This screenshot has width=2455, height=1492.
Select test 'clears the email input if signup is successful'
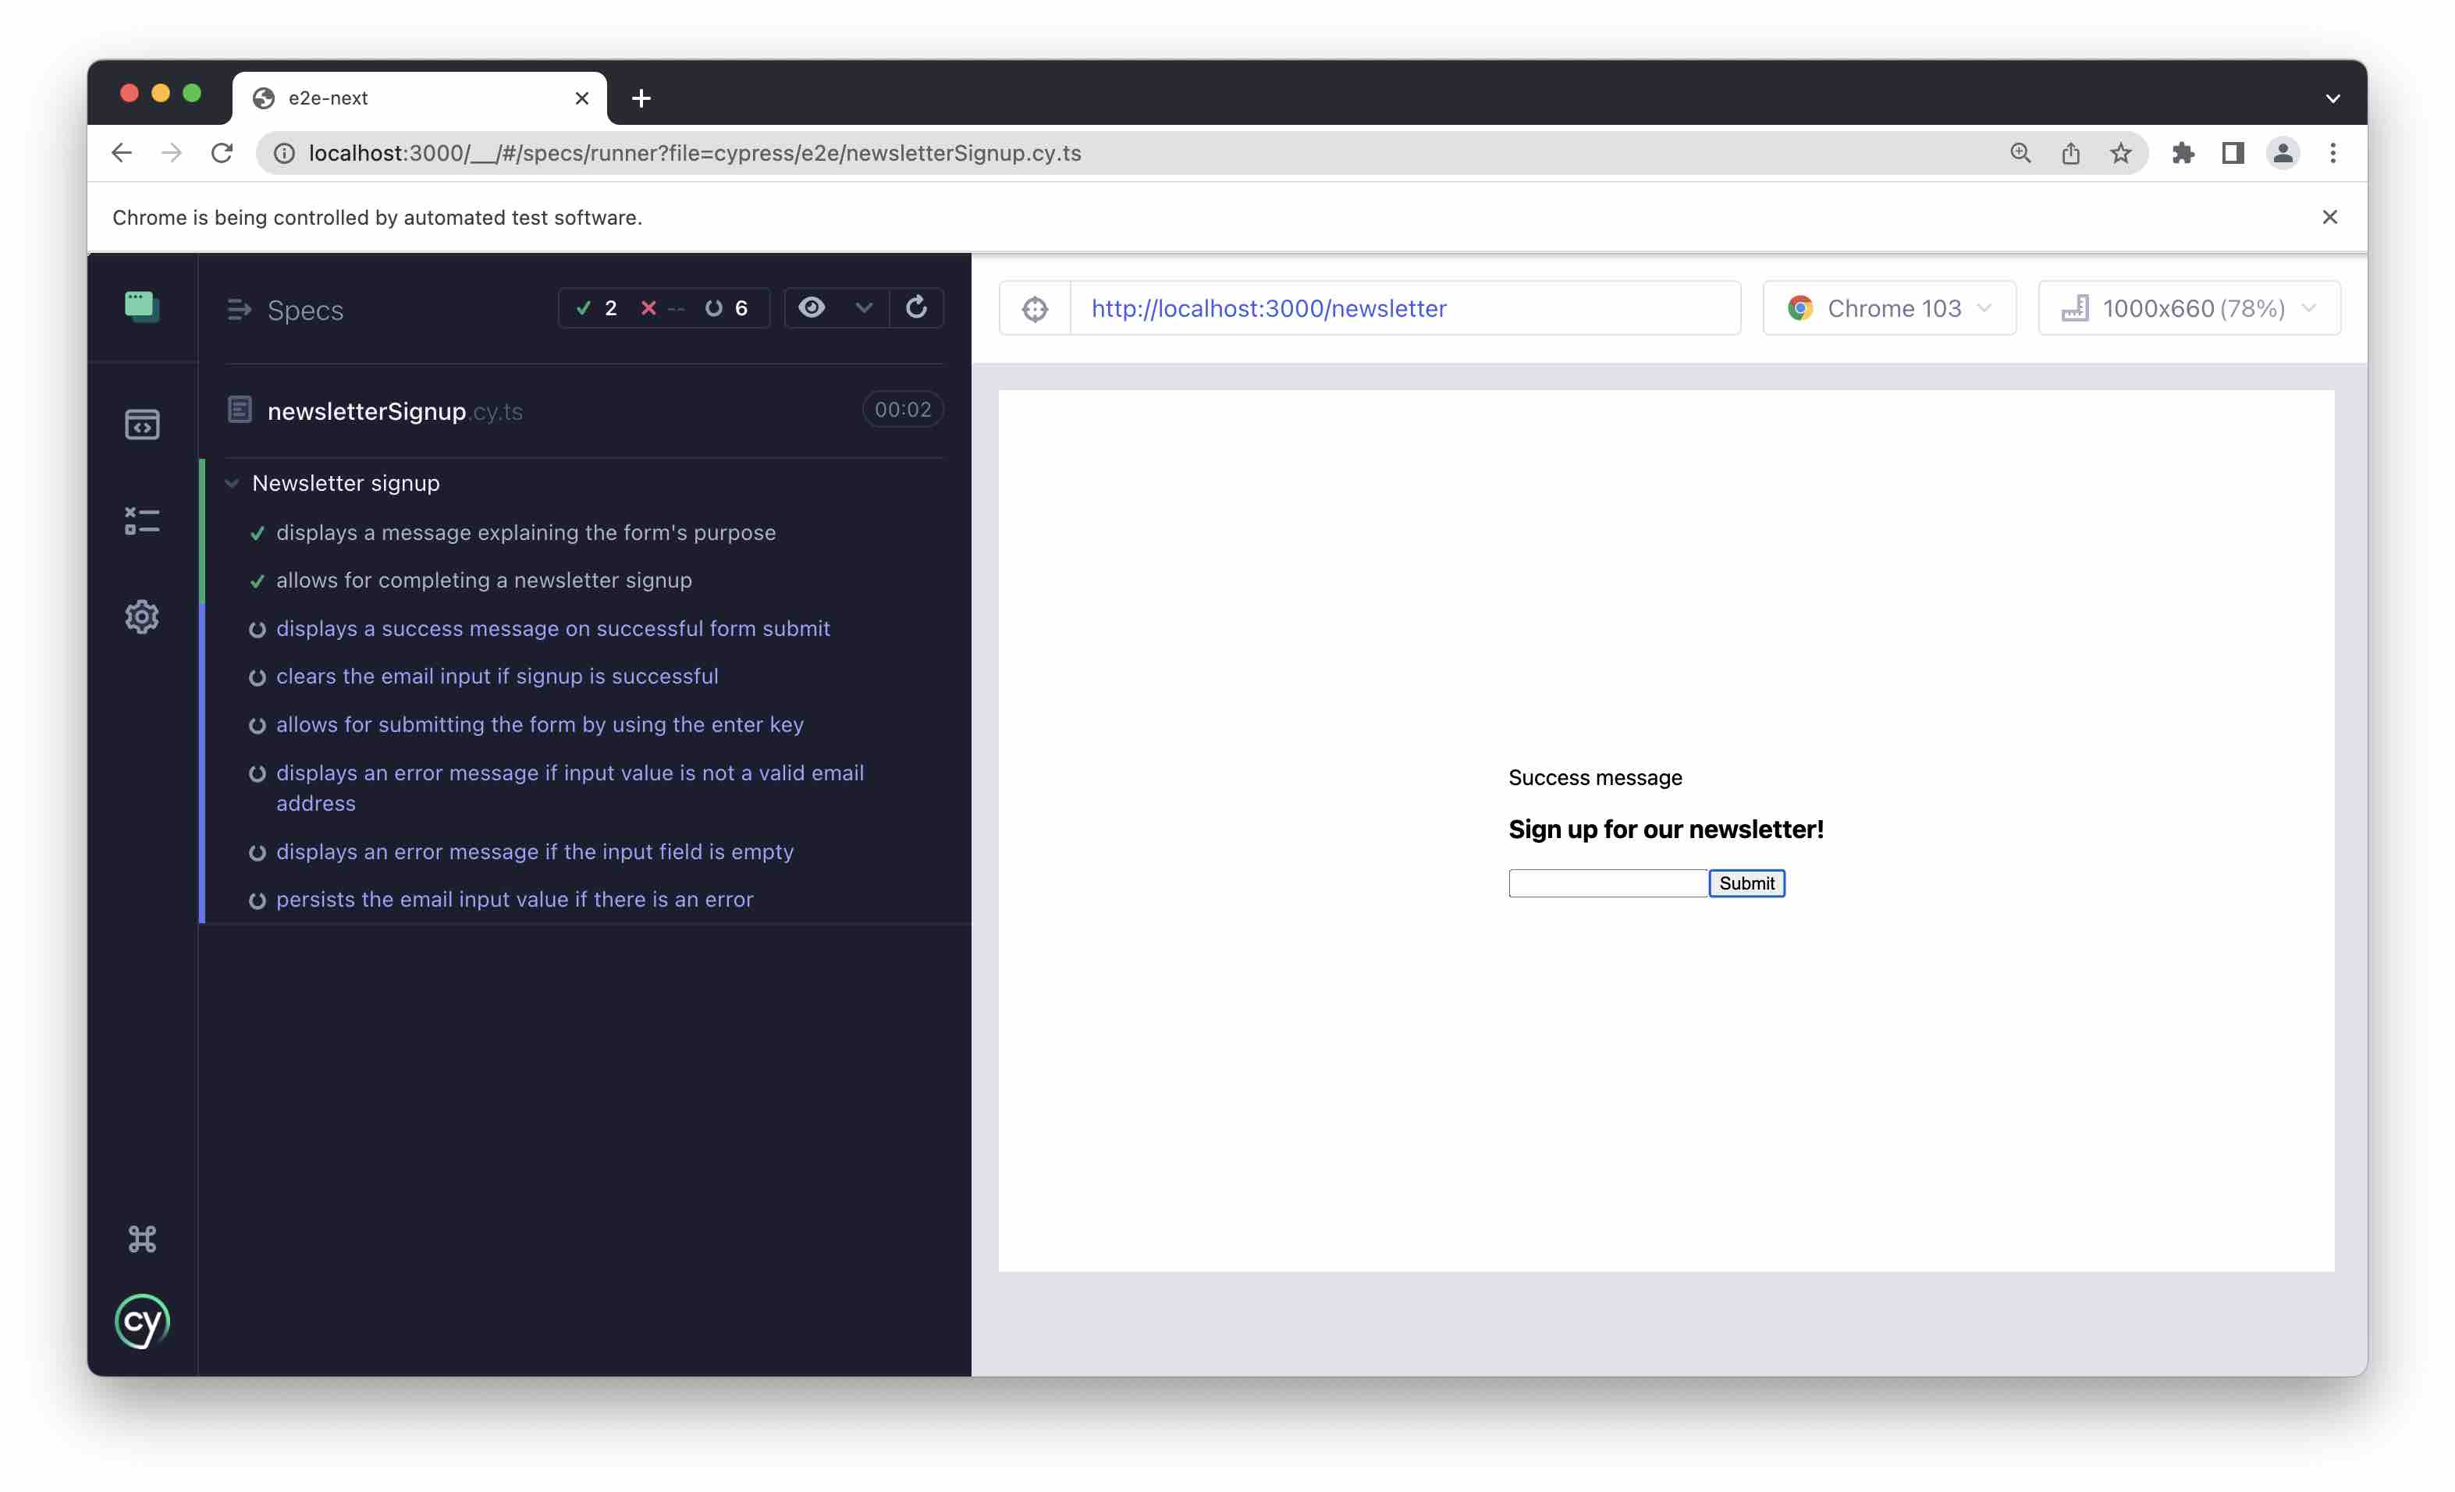click(x=496, y=677)
